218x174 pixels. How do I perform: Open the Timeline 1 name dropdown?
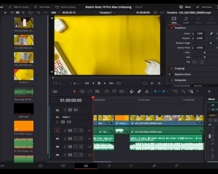coord(107,13)
